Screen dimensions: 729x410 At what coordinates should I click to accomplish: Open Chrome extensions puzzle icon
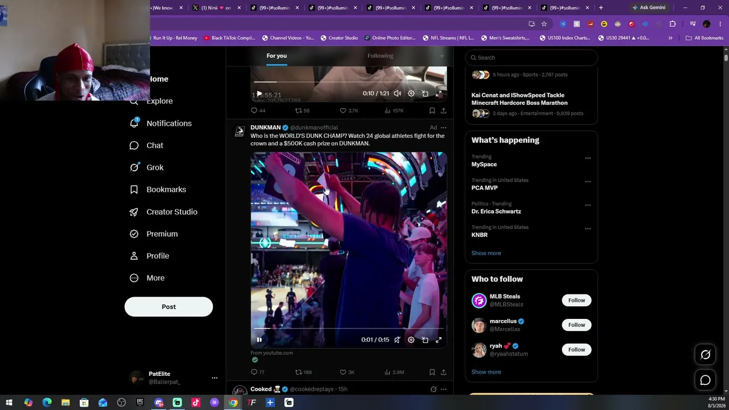[673, 24]
